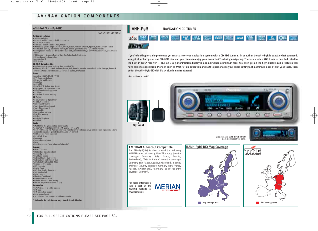Click the ARC/5 feature badge

[164, 38]
